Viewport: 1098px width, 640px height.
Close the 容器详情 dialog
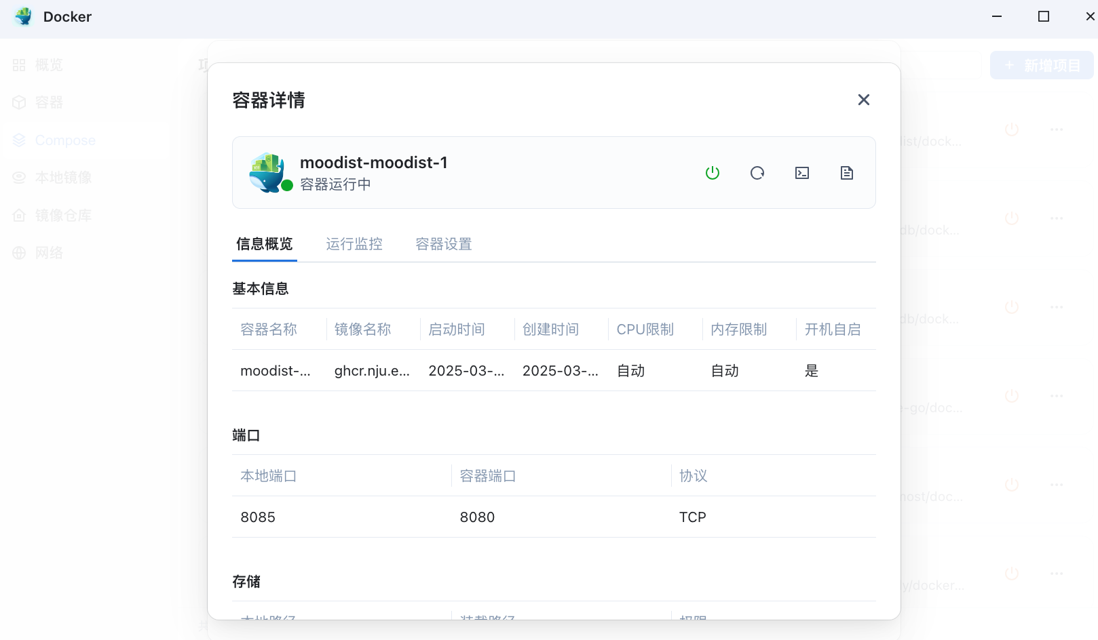coord(863,100)
